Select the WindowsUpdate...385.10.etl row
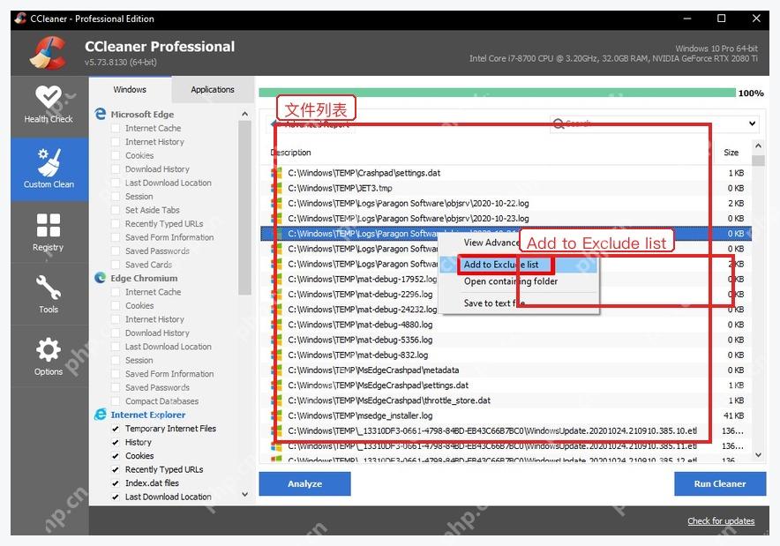The image size is (780, 546). (x=506, y=430)
